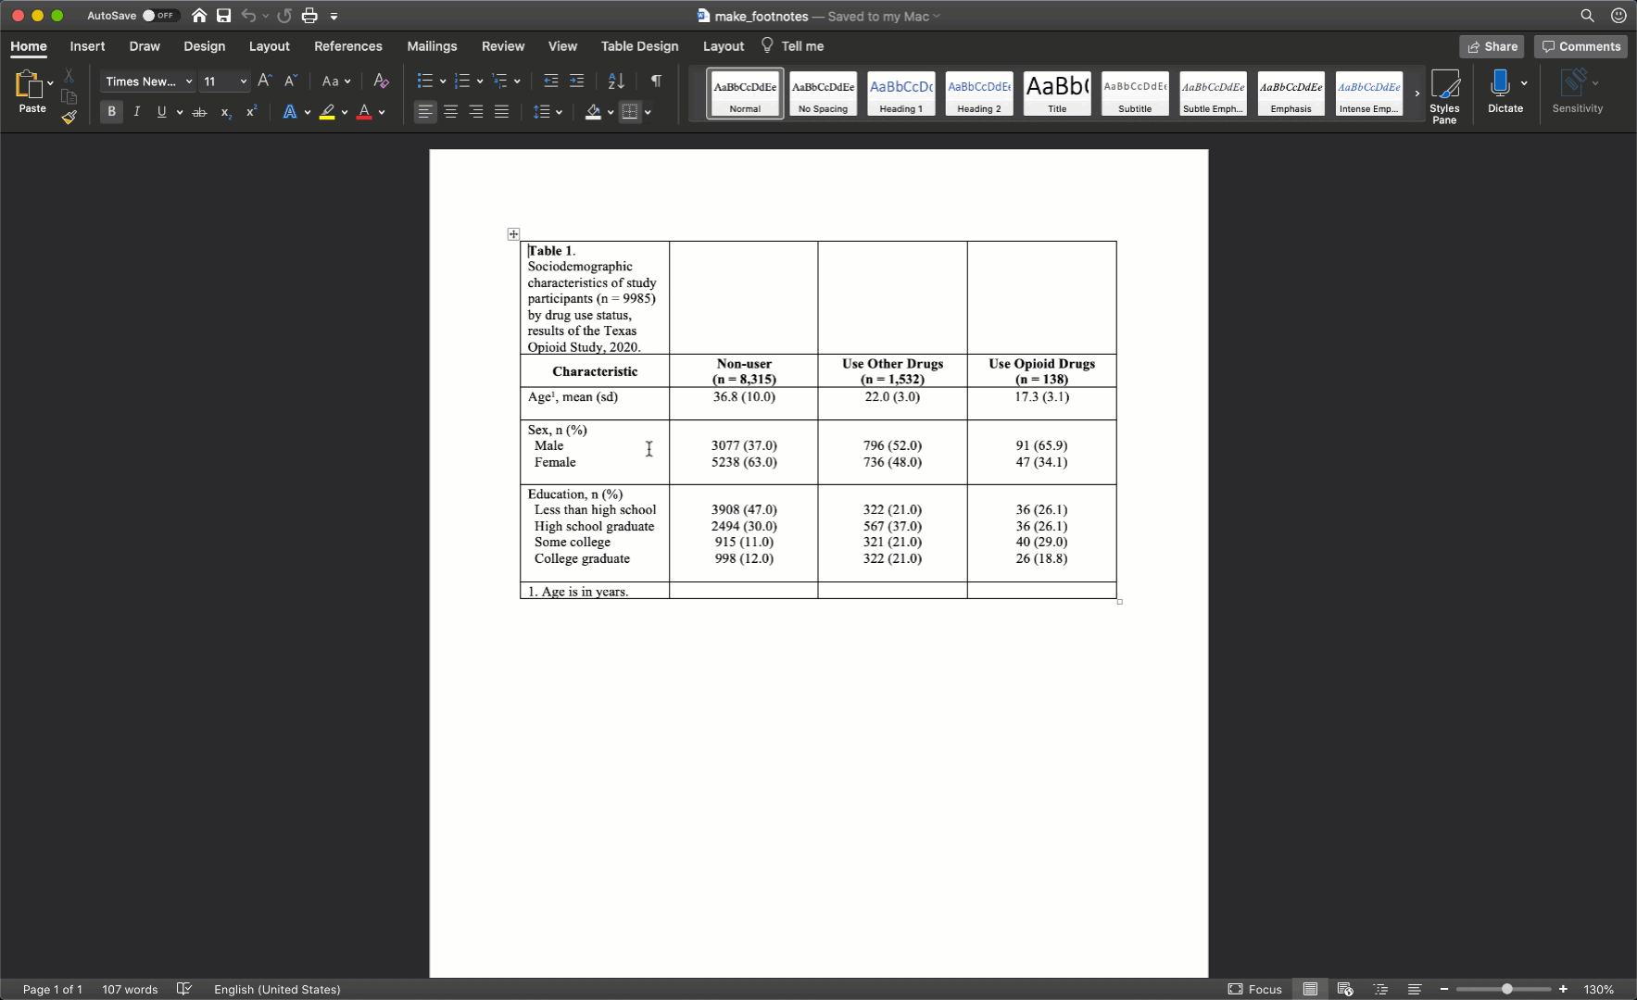Apply red font color
The height and width of the screenshot is (1000, 1637).
point(364,112)
